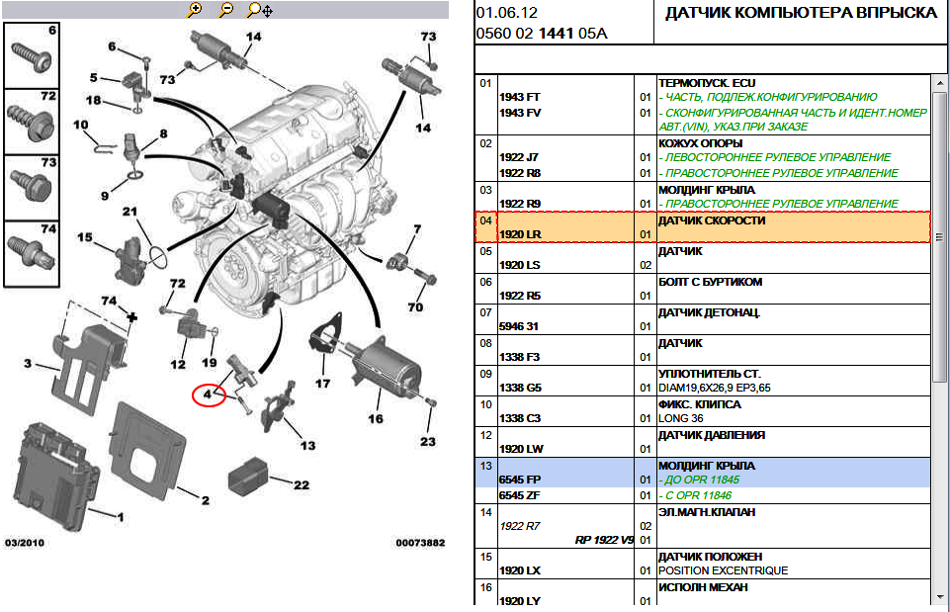Click callout 3 near the bracket cover
Screen dimensions: 950x612
(x=28, y=363)
